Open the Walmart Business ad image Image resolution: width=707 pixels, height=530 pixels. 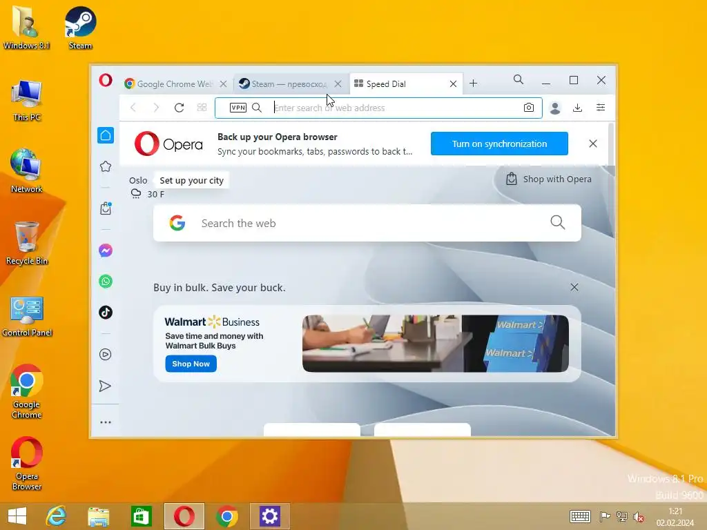436,344
